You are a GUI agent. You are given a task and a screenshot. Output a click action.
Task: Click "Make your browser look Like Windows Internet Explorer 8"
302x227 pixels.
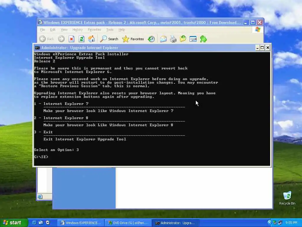(x=108, y=125)
